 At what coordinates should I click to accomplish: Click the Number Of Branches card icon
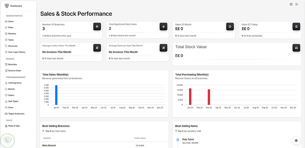(x=97, y=26)
